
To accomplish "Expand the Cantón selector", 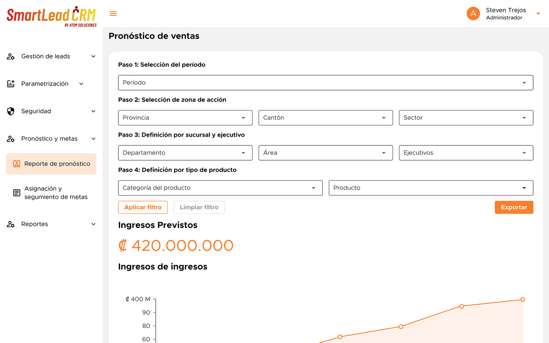I will pos(325,118).
